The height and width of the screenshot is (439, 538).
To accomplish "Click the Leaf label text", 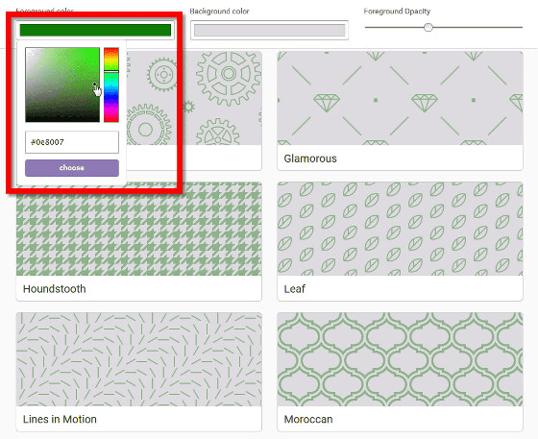I will [x=294, y=289].
